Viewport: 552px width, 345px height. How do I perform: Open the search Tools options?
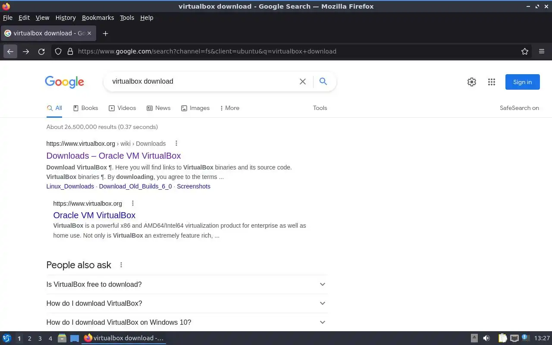pyautogui.click(x=320, y=108)
